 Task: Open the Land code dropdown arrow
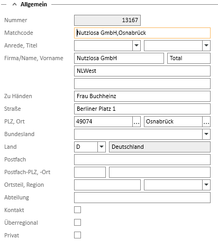coord(102,147)
